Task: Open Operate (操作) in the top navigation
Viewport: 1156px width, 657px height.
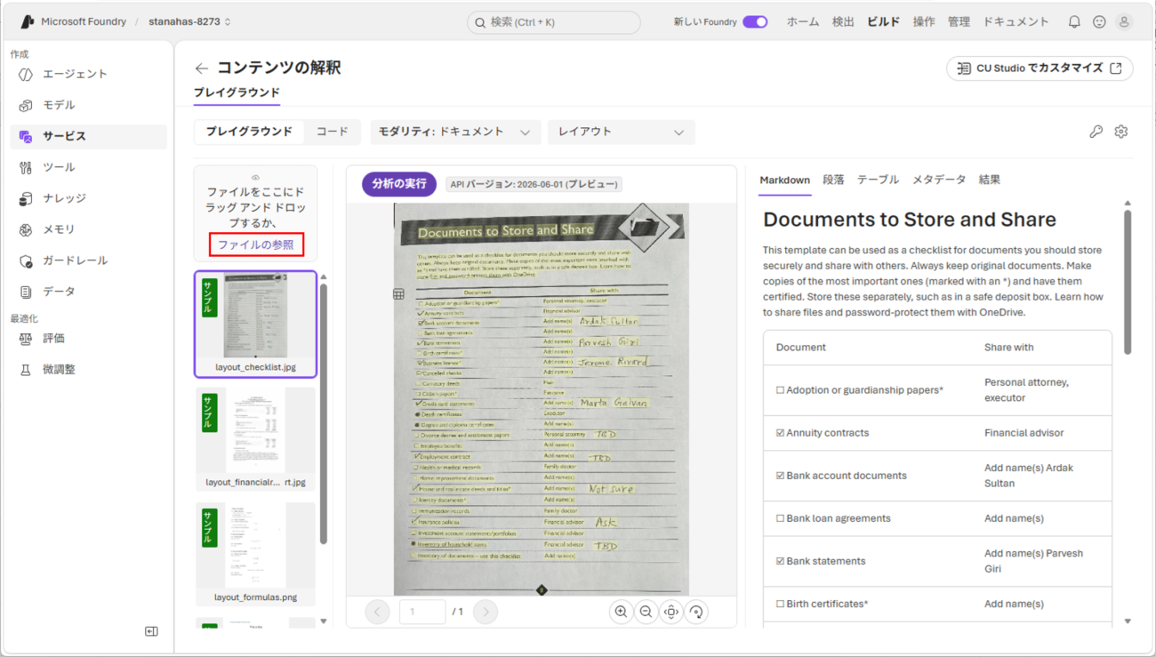Action: [x=924, y=22]
